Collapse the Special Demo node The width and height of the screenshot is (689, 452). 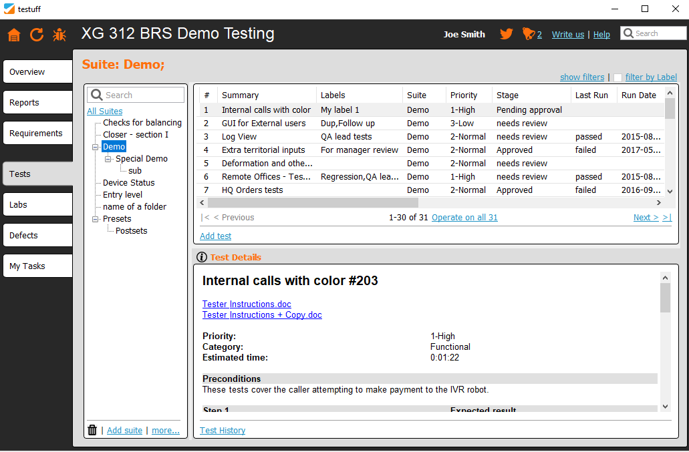point(108,159)
